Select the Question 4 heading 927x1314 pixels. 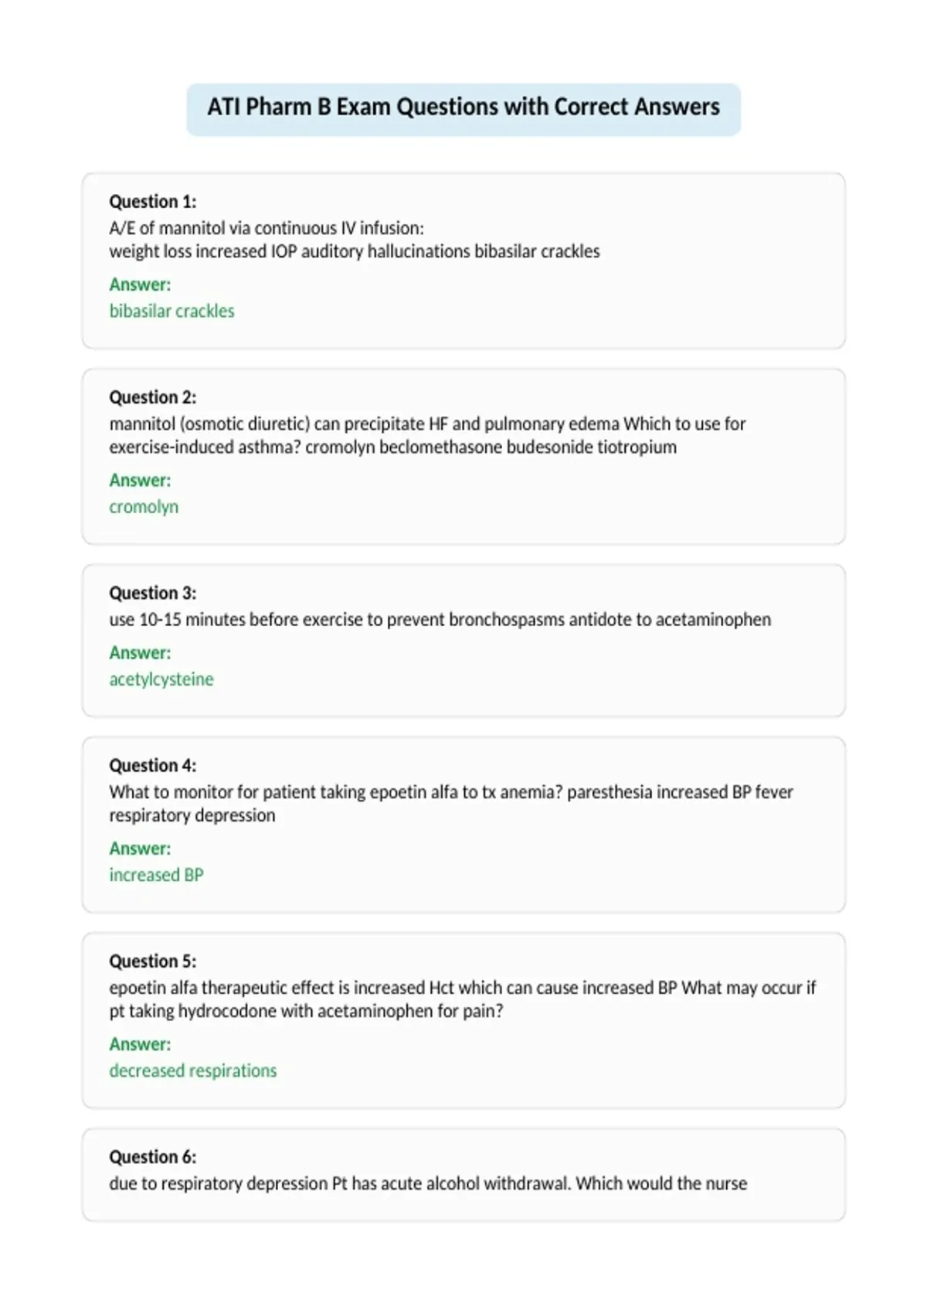pos(153,765)
